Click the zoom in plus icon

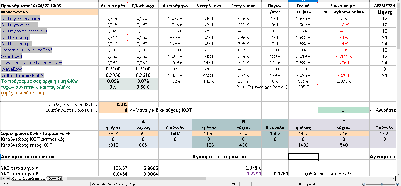point(398,184)
